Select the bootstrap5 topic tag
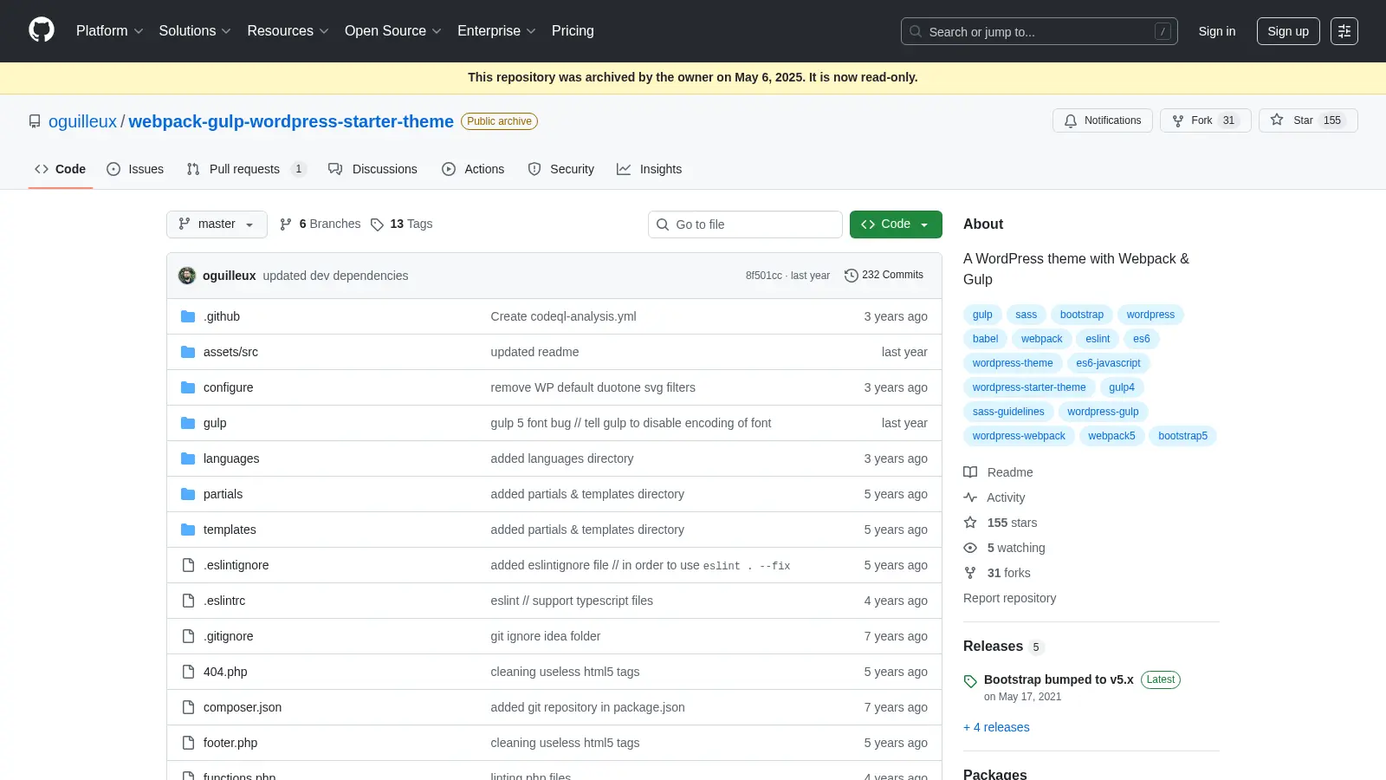The width and height of the screenshot is (1386, 780). coord(1182,436)
